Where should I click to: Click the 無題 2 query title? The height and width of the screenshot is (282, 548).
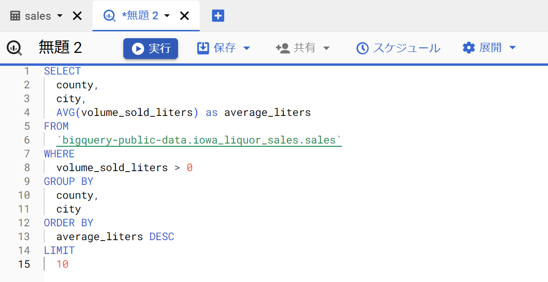point(60,47)
